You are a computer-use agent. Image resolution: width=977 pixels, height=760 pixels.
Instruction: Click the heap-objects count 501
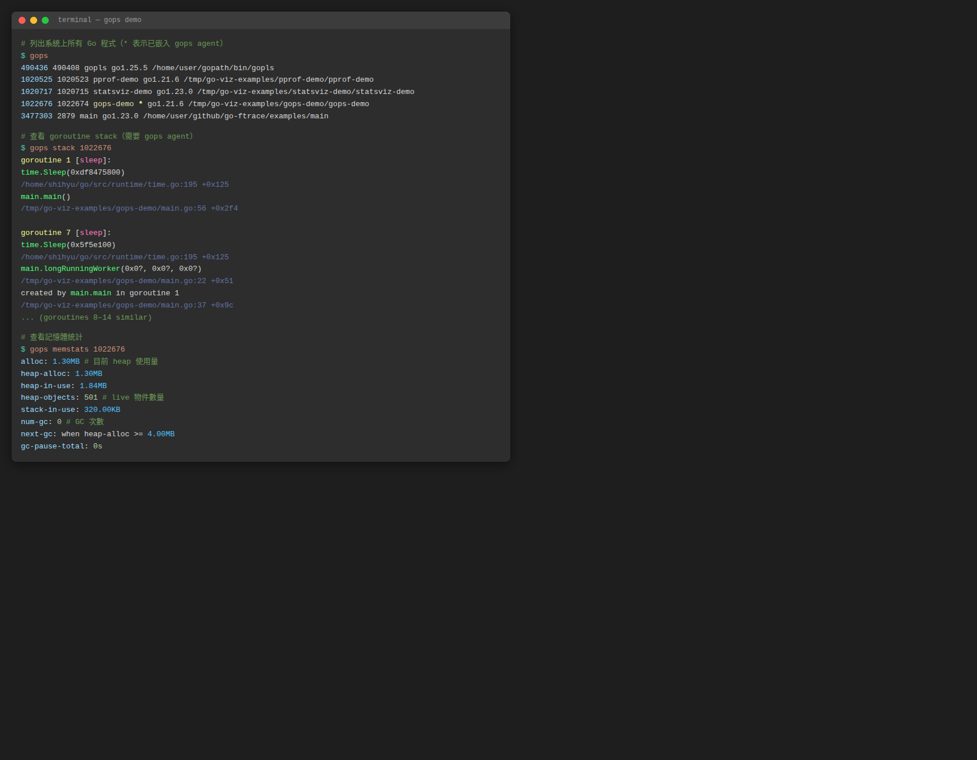point(90,398)
